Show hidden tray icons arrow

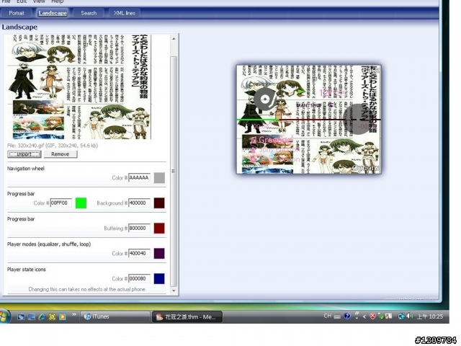click(x=364, y=316)
